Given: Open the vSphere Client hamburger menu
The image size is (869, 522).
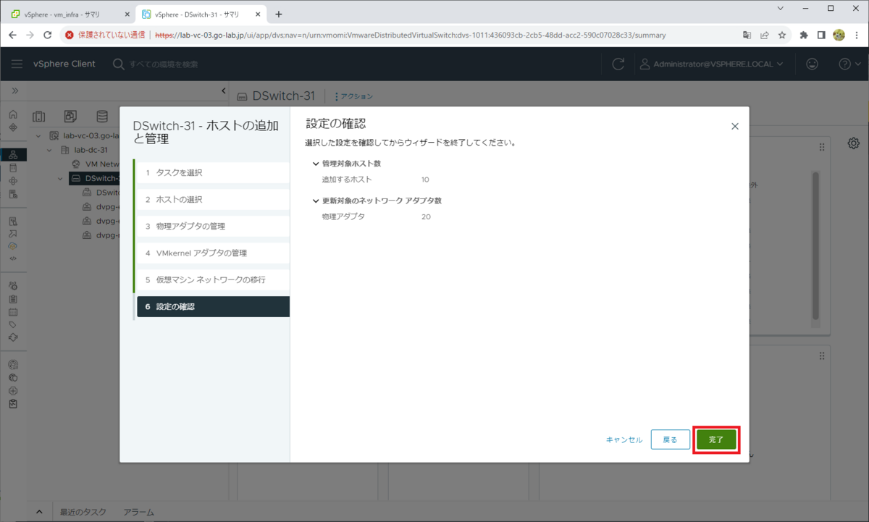Looking at the screenshot, I should click(17, 64).
